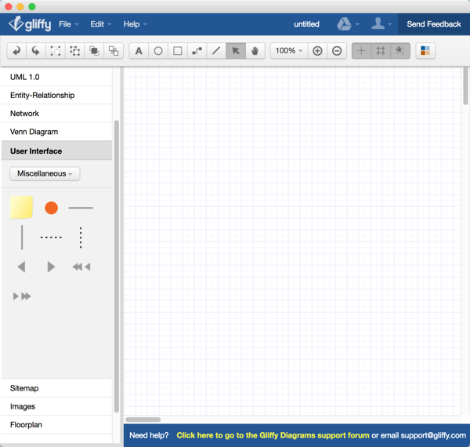Select the straight Line tool
This screenshot has height=447, width=470.
(216, 51)
